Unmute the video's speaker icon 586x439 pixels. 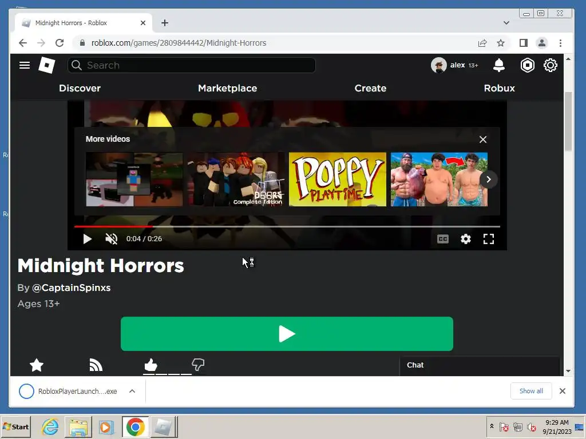pyautogui.click(x=112, y=239)
